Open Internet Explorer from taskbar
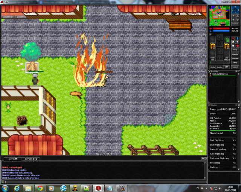241x192 pixels. [x=17, y=188]
